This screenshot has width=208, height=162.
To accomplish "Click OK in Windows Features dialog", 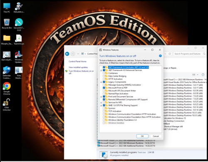I will click(142, 136).
